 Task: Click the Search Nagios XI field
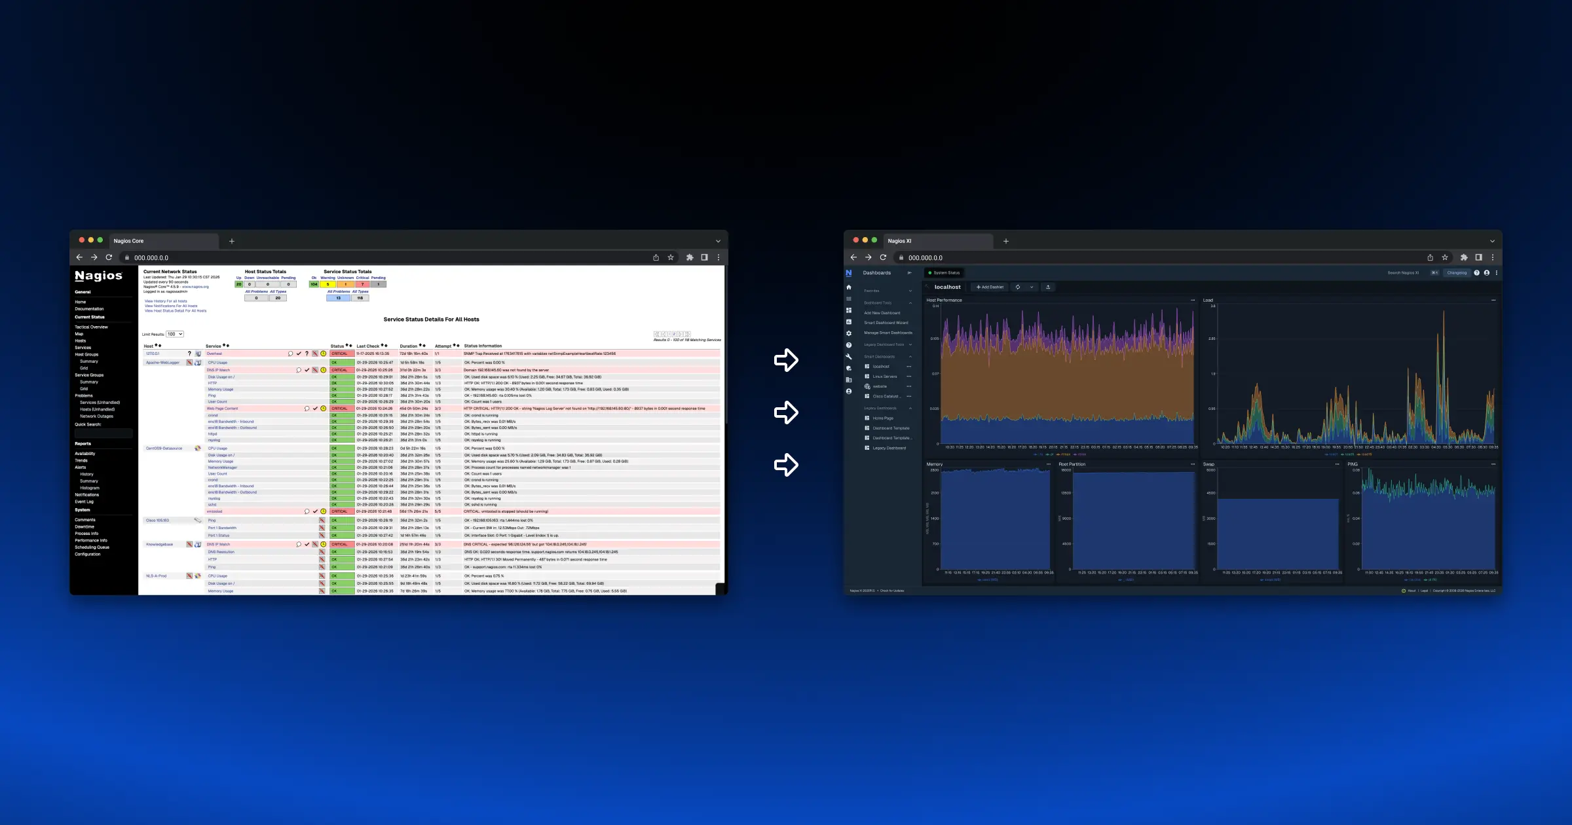1403,273
